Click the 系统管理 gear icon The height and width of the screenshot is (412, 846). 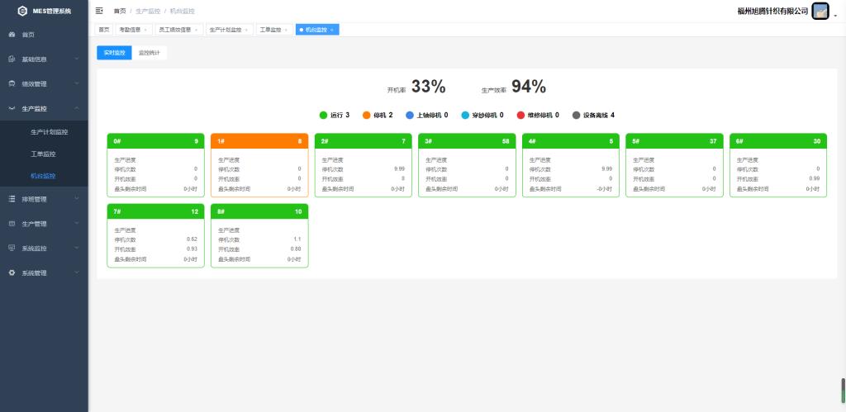coord(12,272)
